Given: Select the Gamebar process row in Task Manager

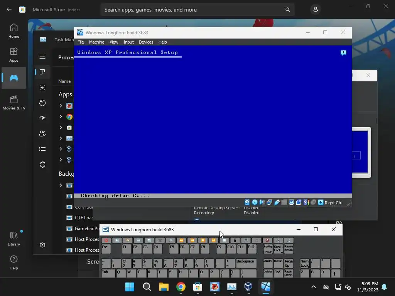Looking at the screenshot, I should [x=83, y=229].
